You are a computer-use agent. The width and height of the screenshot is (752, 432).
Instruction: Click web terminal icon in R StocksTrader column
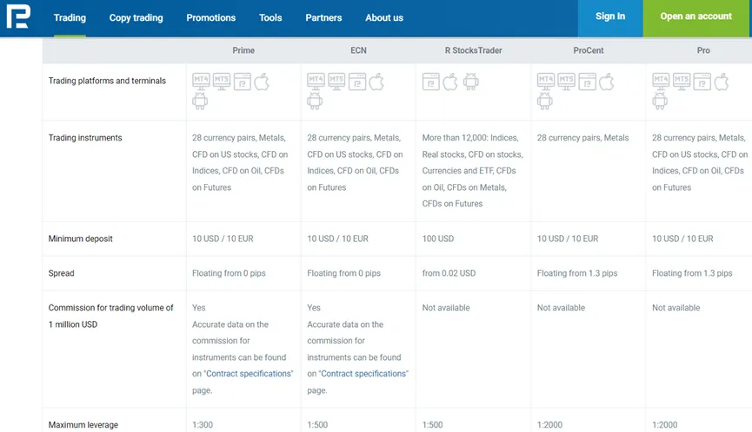(430, 82)
